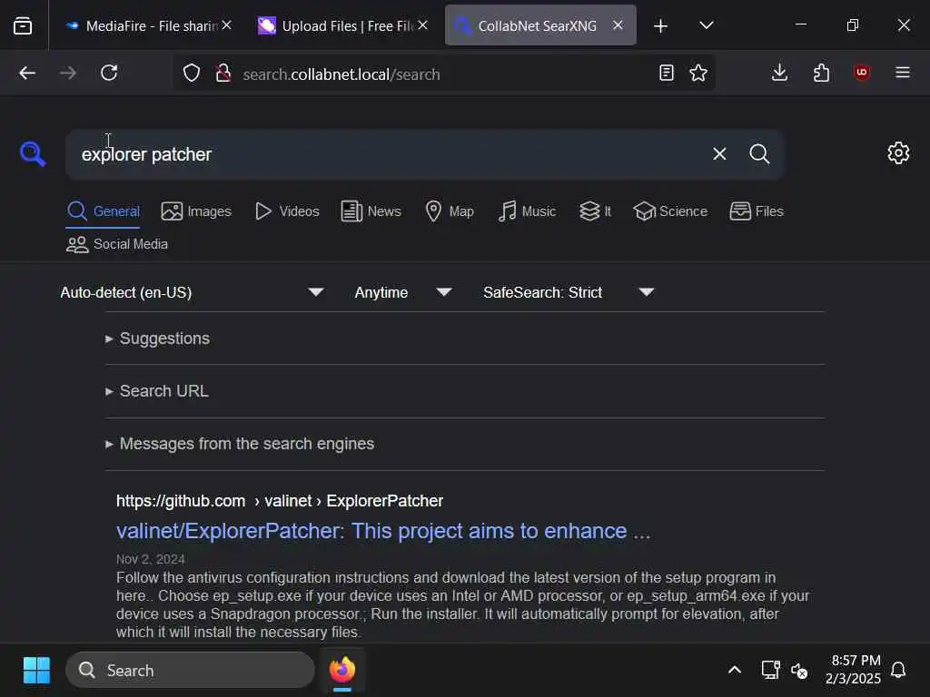Screen dimensions: 930x697
Task: Open the uBlock Origin extension icon
Action: pos(862,73)
